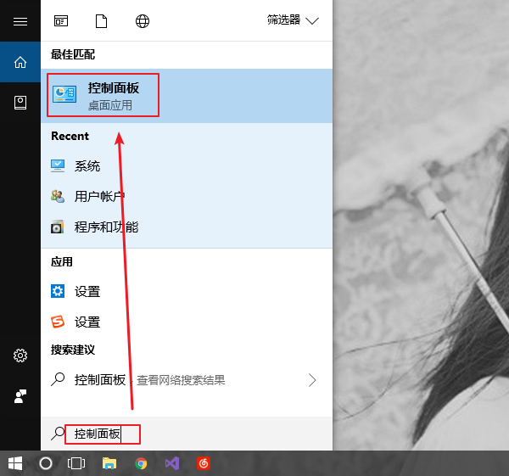
Task: Open the hamburger menu in Cortana sidebar
Action: pyautogui.click(x=20, y=21)
